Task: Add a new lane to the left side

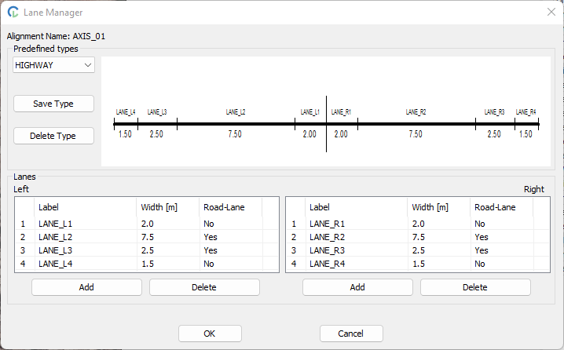Action: pyautogui.click(x=86, y=287)
